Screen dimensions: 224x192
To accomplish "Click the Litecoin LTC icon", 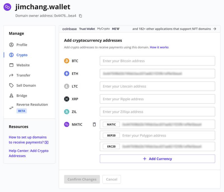I will tap(67, 86).
